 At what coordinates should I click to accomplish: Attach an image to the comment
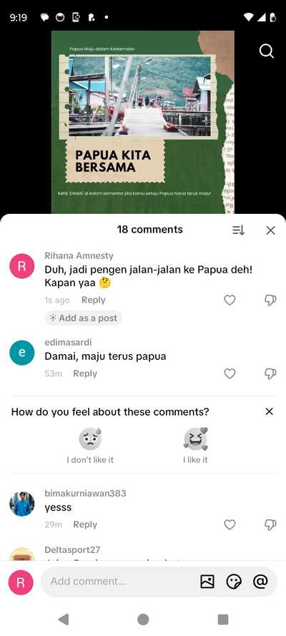(207, 582)
